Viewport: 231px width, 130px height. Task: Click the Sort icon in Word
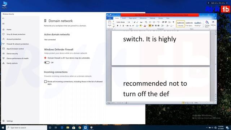[x=170, y=22]
